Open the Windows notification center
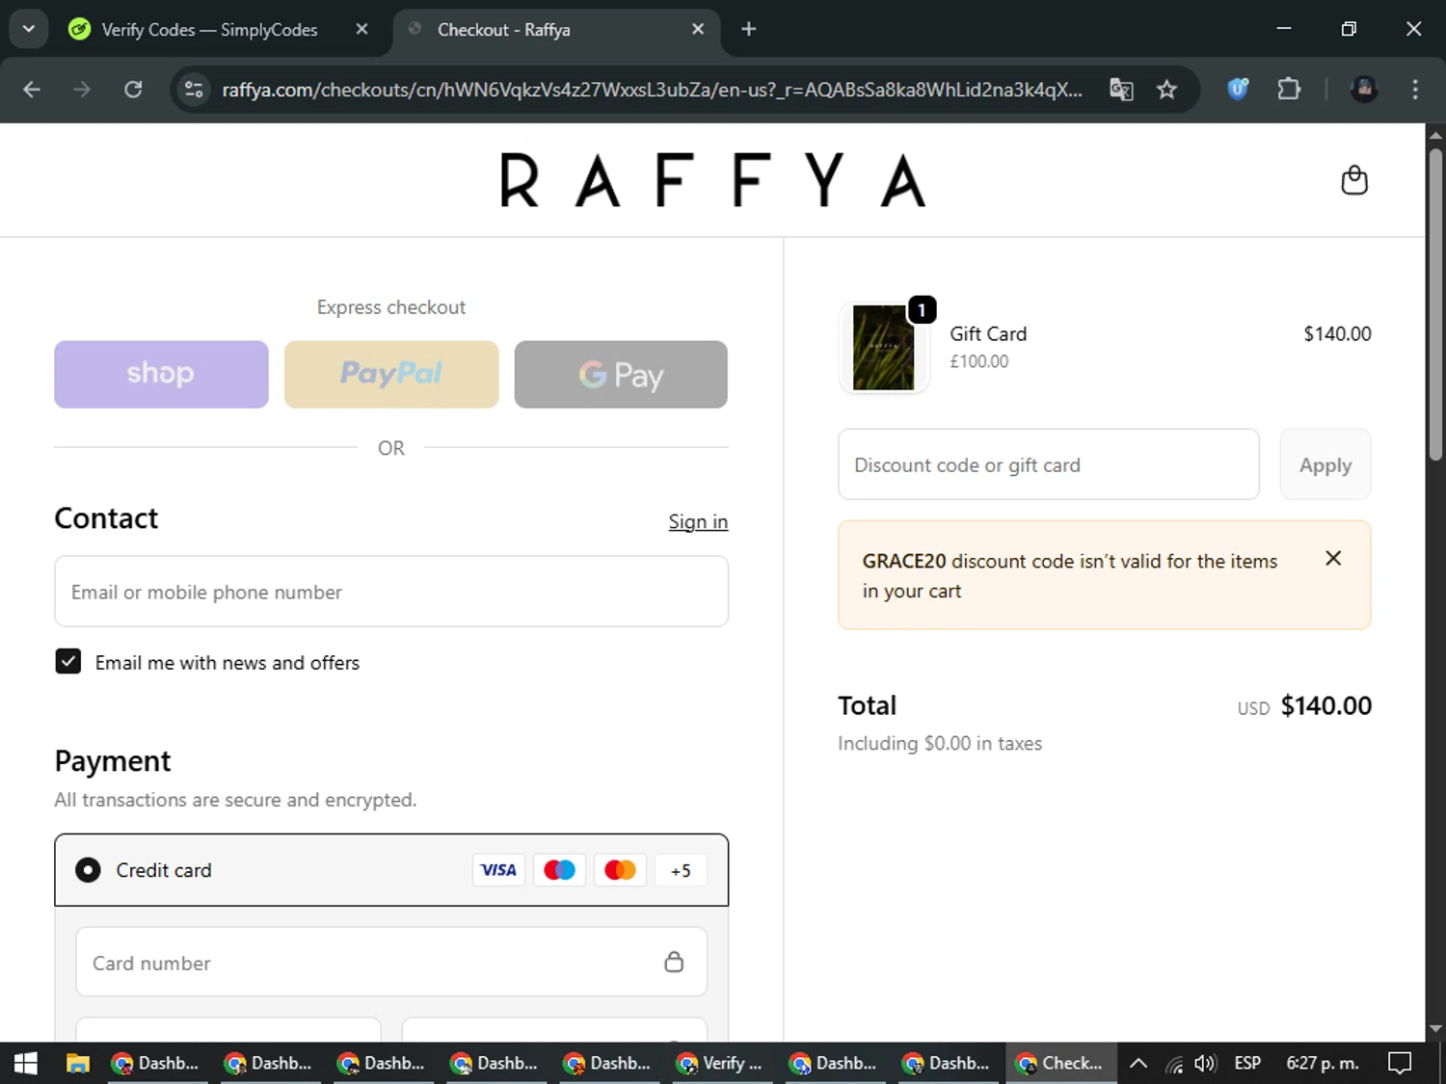Viewport: 1446px width, 1084px height. tap(1400, 1063)
